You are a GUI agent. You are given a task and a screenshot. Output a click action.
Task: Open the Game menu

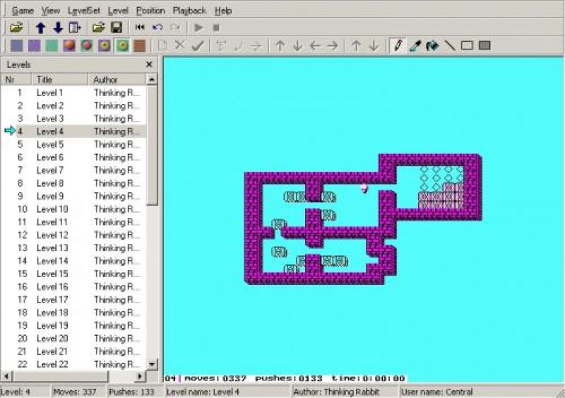point(23,11)
